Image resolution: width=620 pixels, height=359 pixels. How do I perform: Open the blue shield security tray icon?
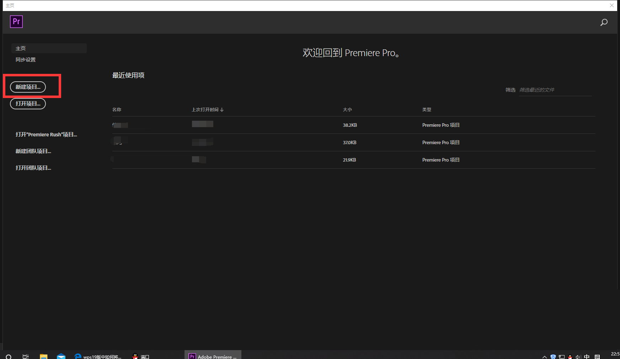point(553,357)
